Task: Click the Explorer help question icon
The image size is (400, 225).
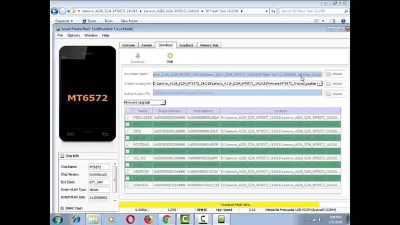Action: [x=343, y=21]
